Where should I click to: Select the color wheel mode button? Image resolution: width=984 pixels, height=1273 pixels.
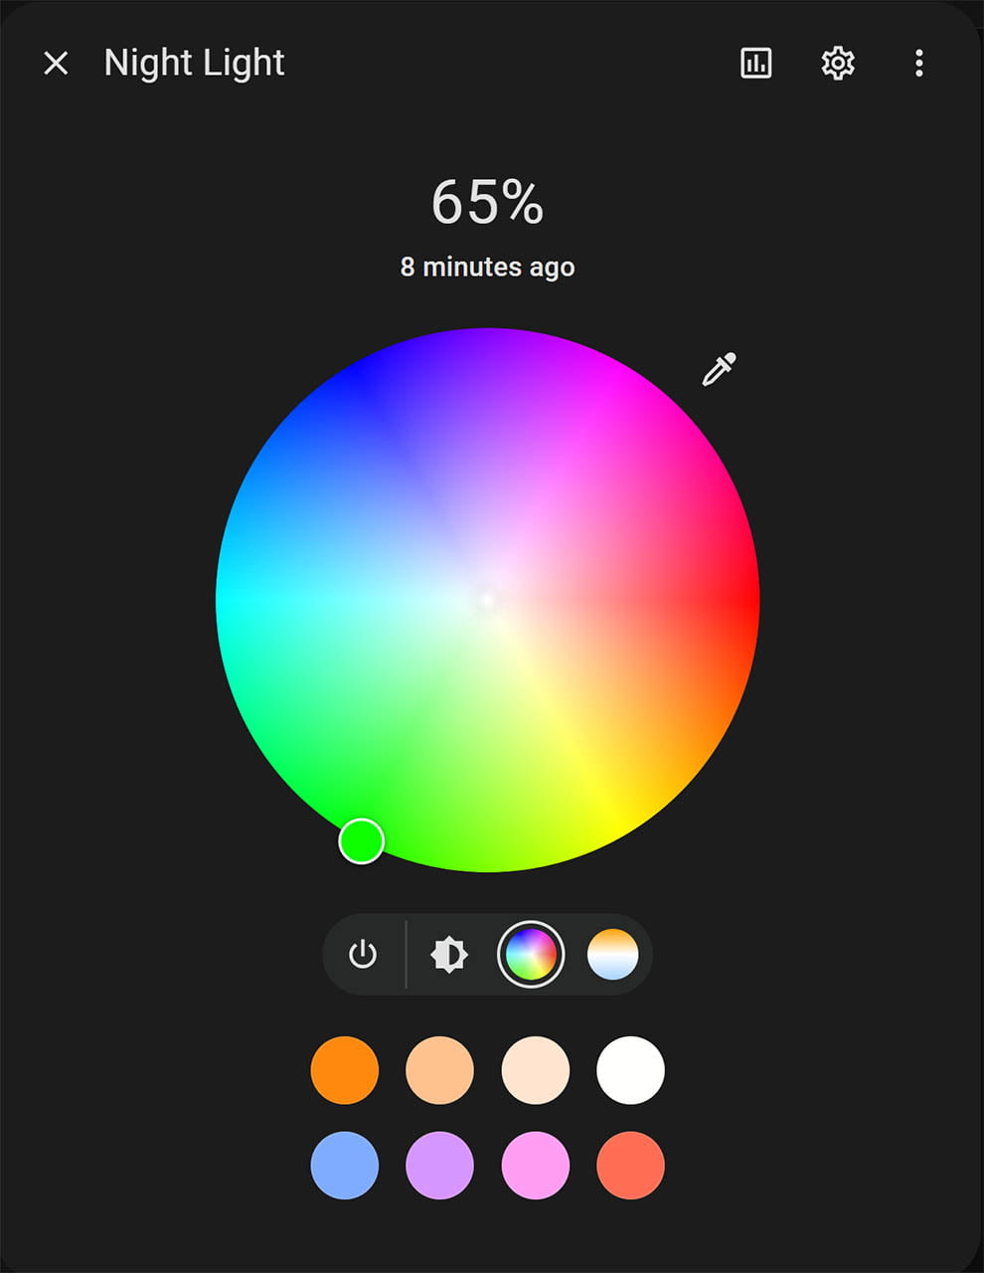531,955
